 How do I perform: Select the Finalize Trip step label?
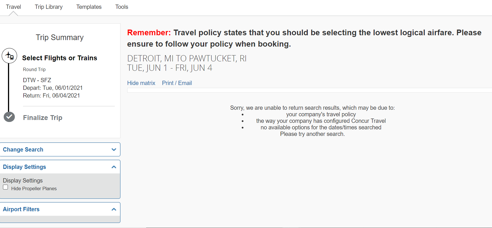43,118
